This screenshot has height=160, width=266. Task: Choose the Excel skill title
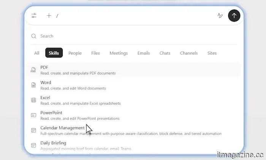(45, 98)
